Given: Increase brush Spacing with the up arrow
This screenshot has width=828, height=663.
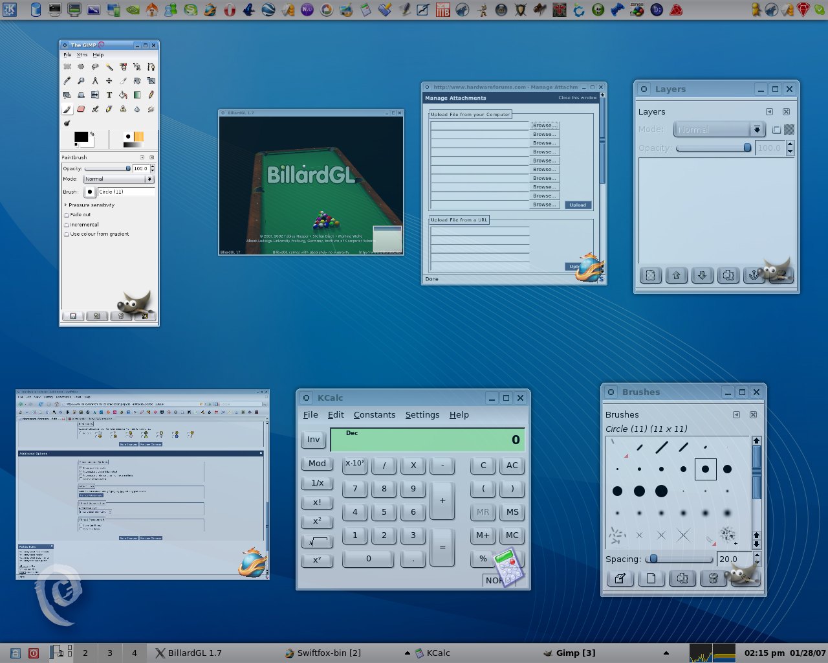Looking at the screenshot, I should (757, 556).
